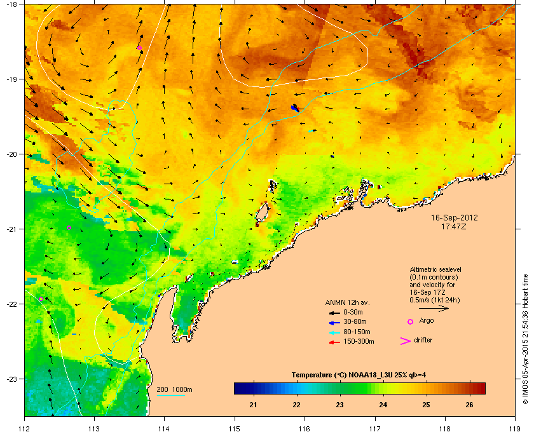
Task: Click the blue-red mooring marker near 19.4S 115.9E
Action: click(295, 108)
